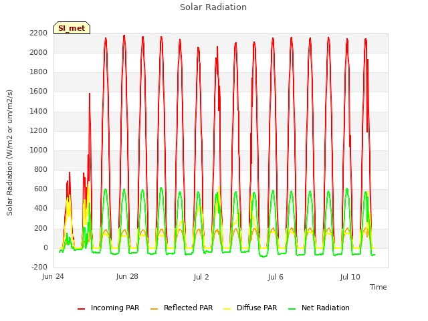Click the 600 y-axis tick label
Image resolution: width=428 pixels, height=321 pixels.
pos(41,189)
